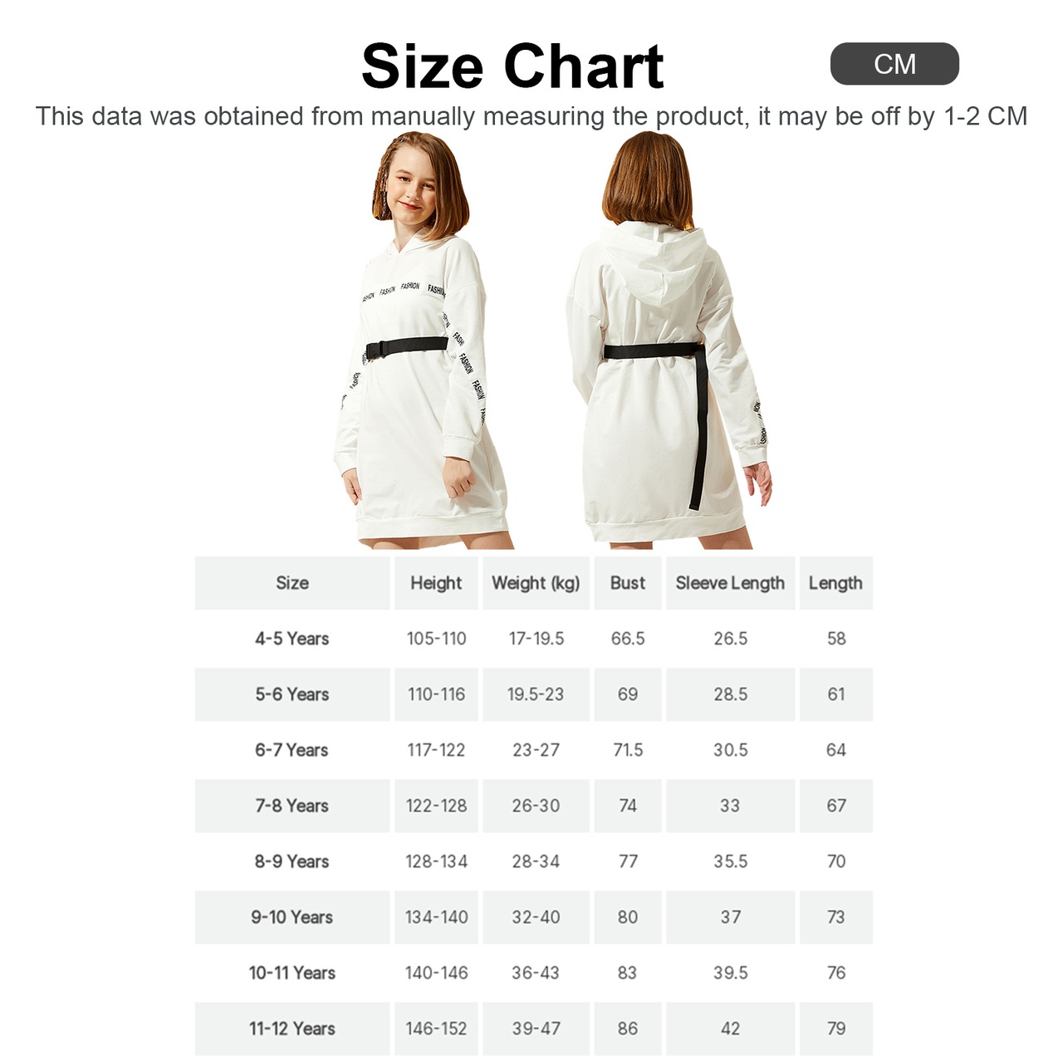This screenshot has width=1063, height=1063.
Task: Click the 7-8 Years size row label
Action: click(292, 806)
